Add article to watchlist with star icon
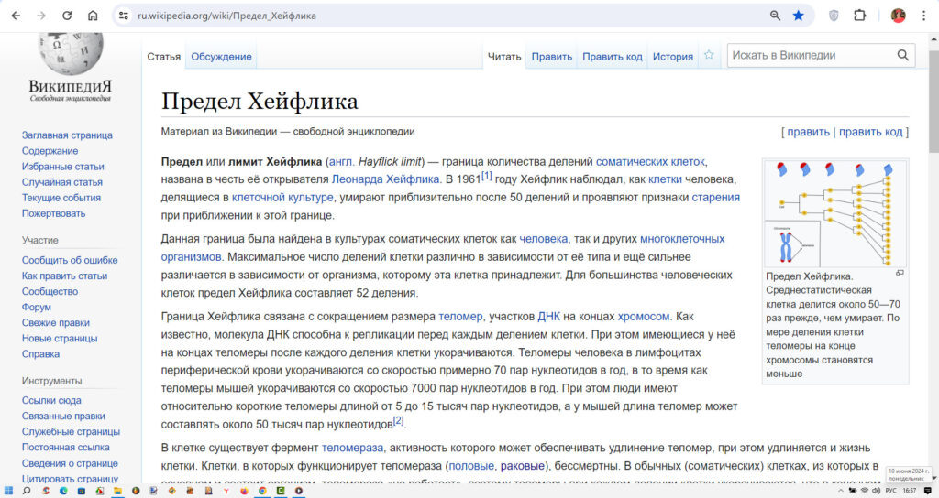The height and width of the screenshot is (498, 939). click(709, 55)
